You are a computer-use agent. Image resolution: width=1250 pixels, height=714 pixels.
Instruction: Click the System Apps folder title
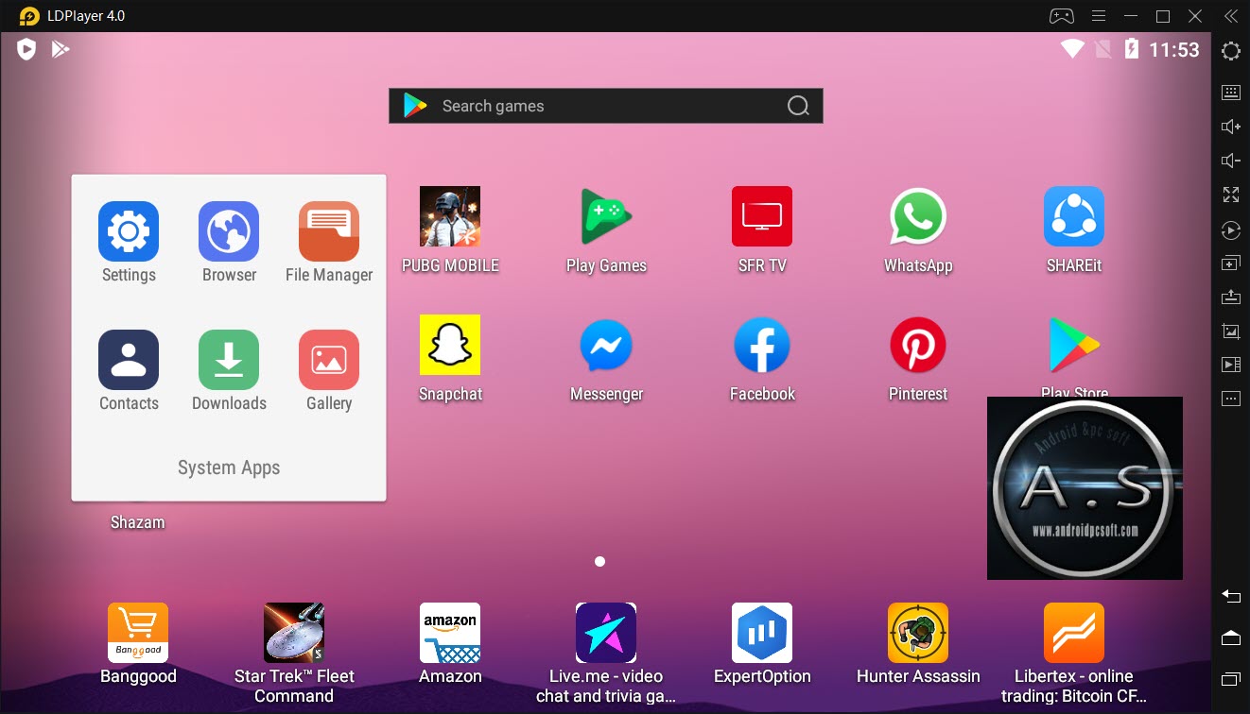pos(229,467)
